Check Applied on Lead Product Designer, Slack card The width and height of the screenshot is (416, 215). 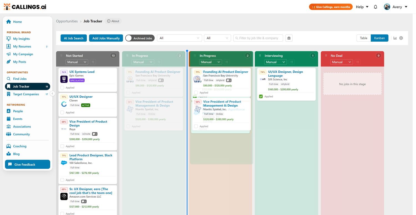pos(62,180)
